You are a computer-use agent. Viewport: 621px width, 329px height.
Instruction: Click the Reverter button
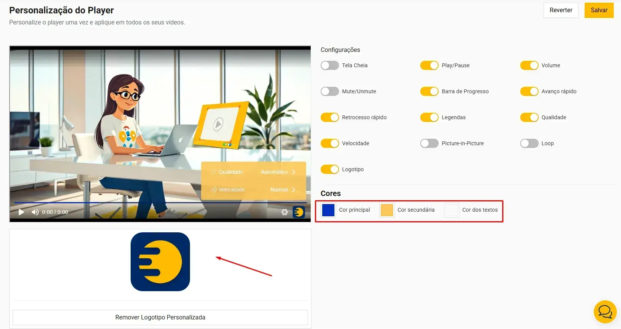(560, 10)
